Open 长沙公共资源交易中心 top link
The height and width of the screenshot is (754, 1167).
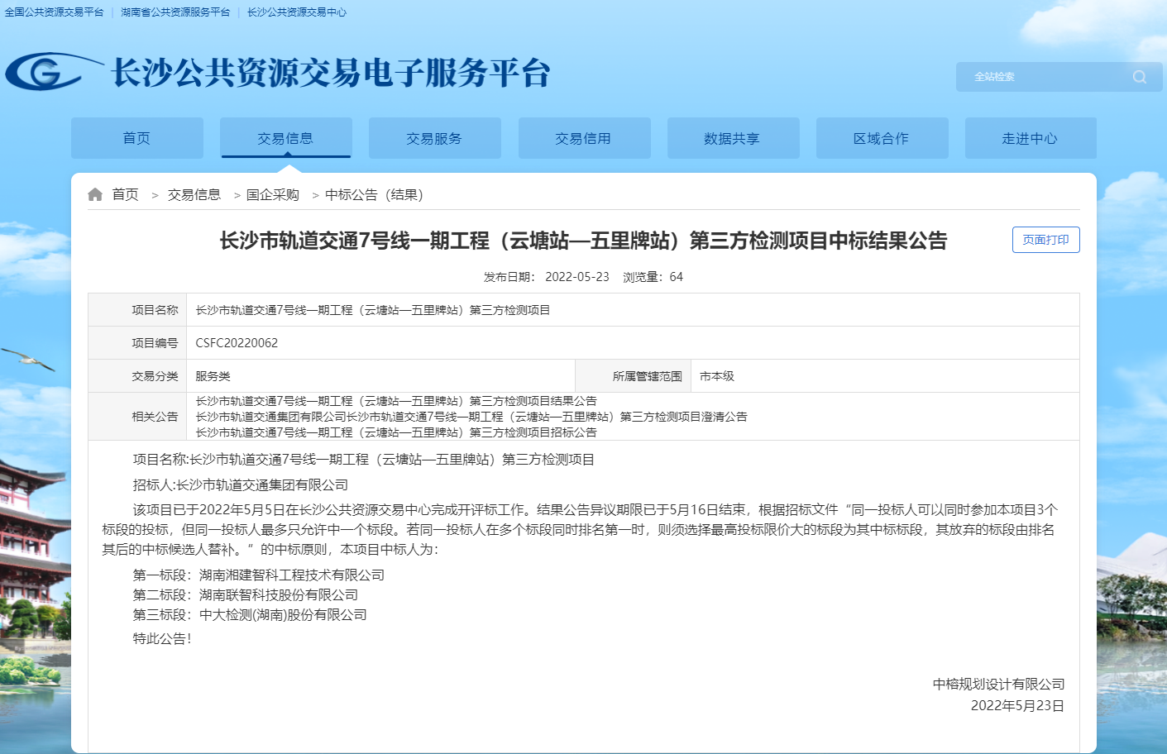click(x=297, y=12)
